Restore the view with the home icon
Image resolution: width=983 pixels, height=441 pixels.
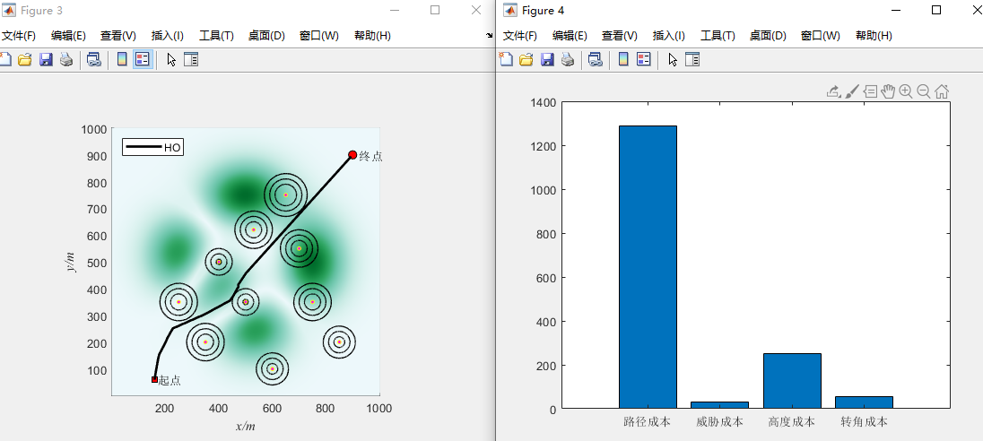click(x=942, y=91)
